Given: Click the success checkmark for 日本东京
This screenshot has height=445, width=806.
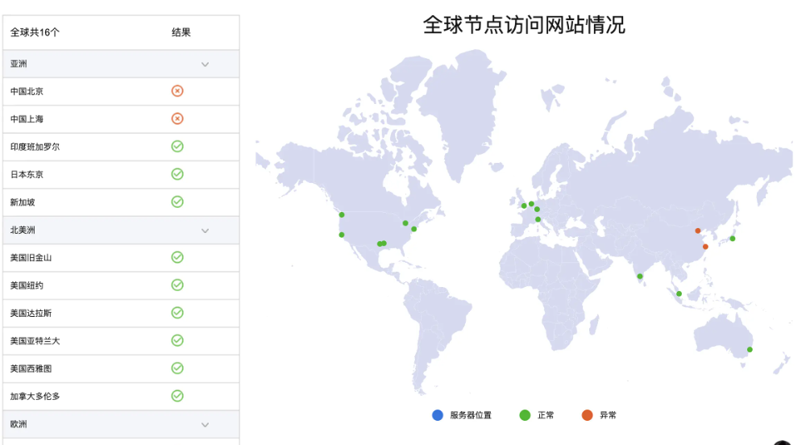Looking at the screenshot, I should (x=177, y=174).
